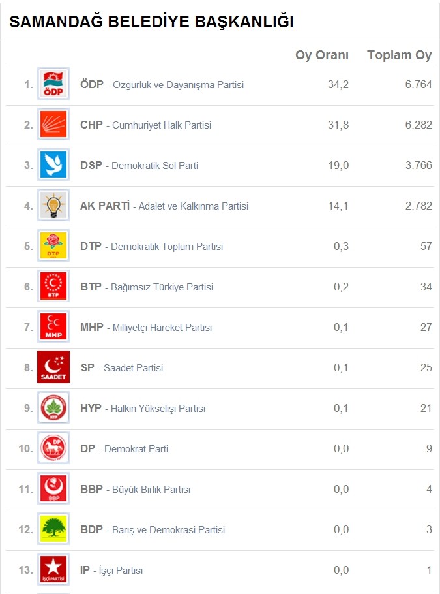This screenshot has height=594, width=440.
Task: Select the BDP tree logo
Action: click(53, 529)
